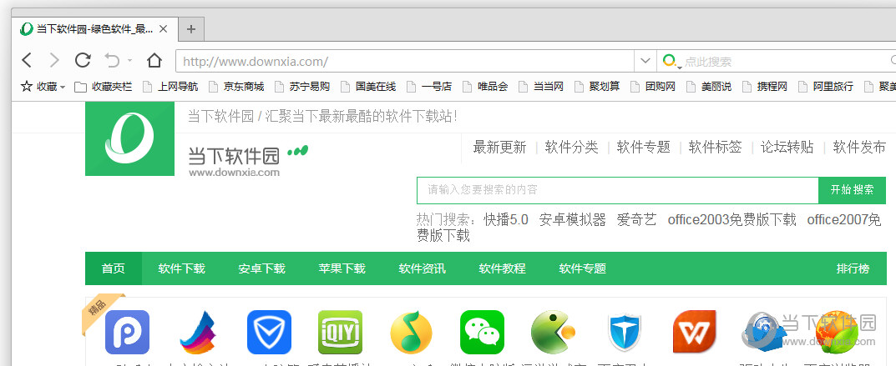Image resolution: width=896 pixels, height=366 pixels.
Task: Reload the page with the refresh icon
Action: pyautogui.click(x=83, y=60)
